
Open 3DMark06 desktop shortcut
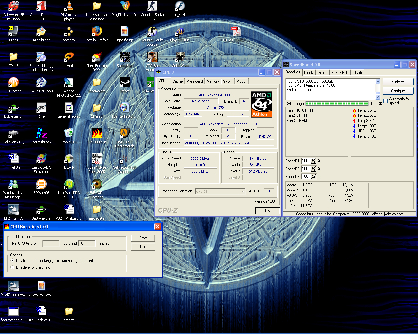(41, 187)
